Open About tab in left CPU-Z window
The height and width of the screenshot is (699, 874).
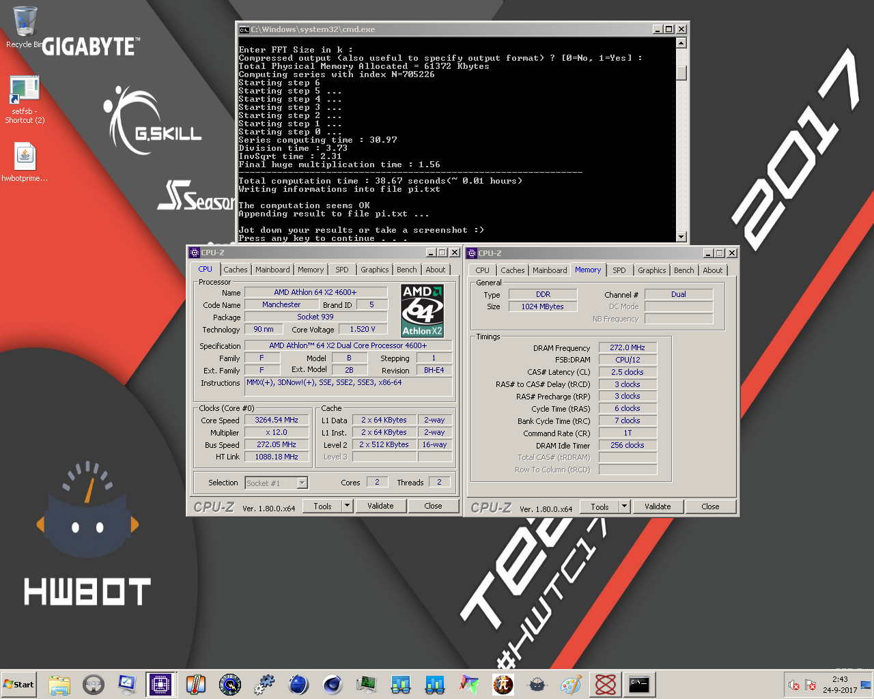(436, 270)
